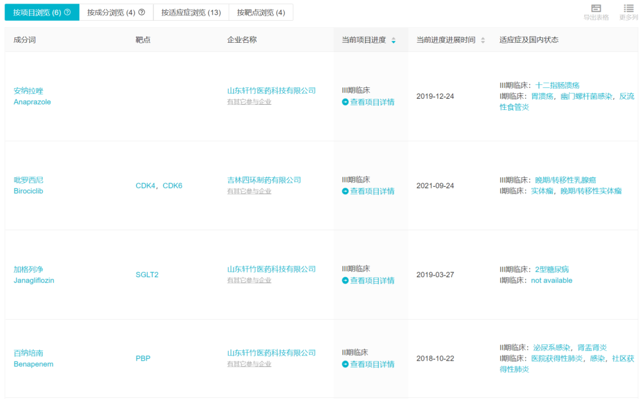Image resolution: width=643 pixels, height=399 pixels.
Task: Sort by 当前进度进展时间 column arrows
Action: [x=483, y=40]
